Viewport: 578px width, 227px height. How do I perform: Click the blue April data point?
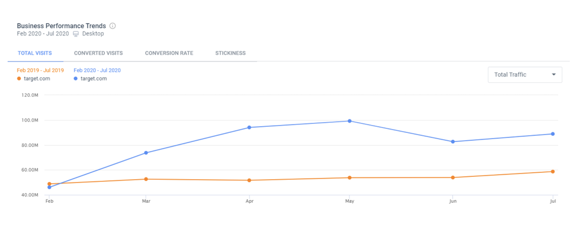pyautogui.click(x=249, y=127)
